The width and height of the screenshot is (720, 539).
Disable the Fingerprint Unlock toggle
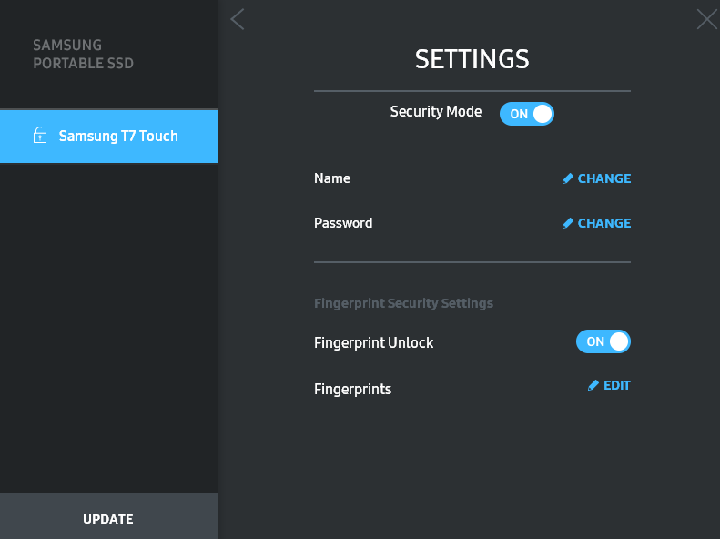(603, 341)
